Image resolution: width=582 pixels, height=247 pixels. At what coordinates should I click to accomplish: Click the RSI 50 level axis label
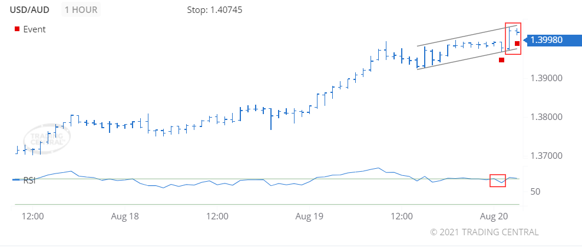(x=535, y=192)
